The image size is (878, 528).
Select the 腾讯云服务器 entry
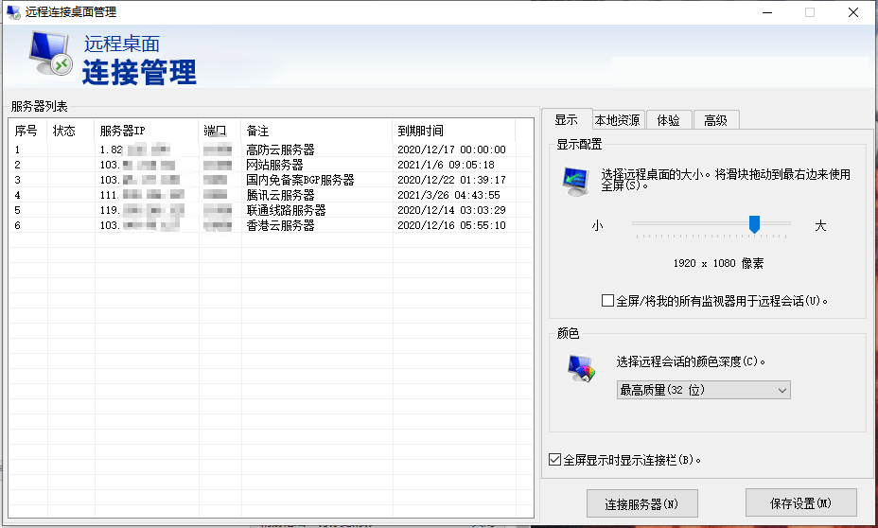click(x=280, y=195)
